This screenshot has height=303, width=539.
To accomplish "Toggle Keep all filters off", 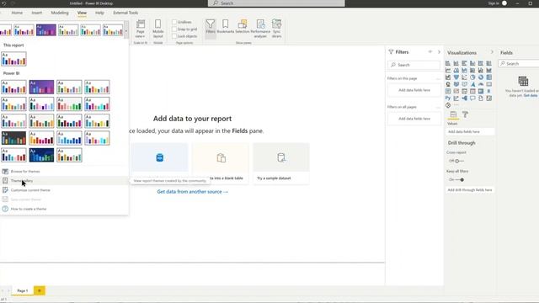I will pyautogui.click(x=460, y=179).
